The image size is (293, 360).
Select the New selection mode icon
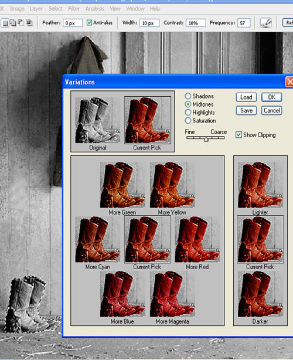click(x=5, y=23)
